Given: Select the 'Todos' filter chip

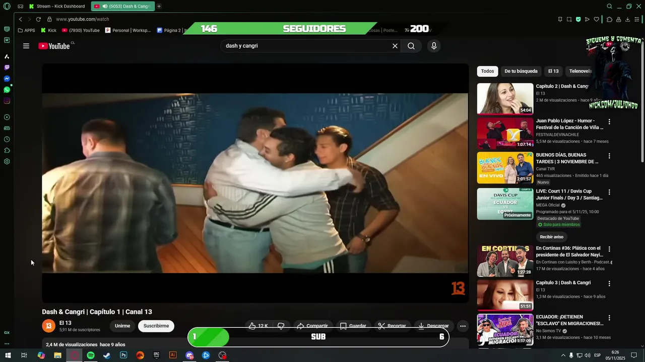Looking at the screenshot, I should click(487, 71).
